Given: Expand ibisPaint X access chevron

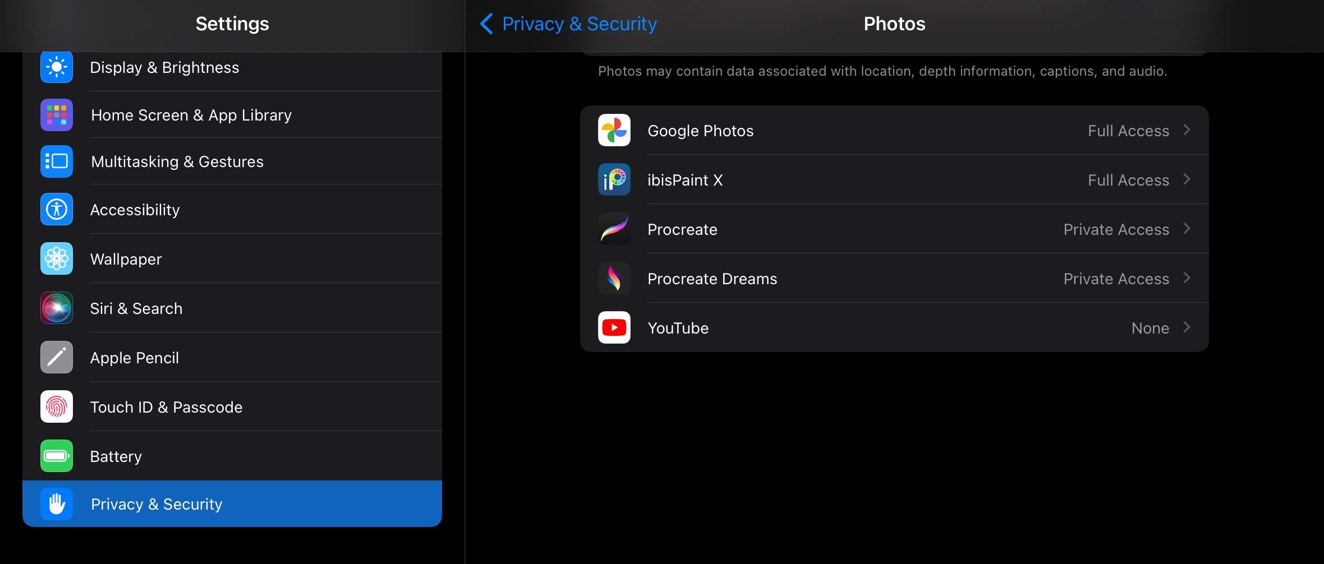Looking at the screenshot, I should (1187, 179).
